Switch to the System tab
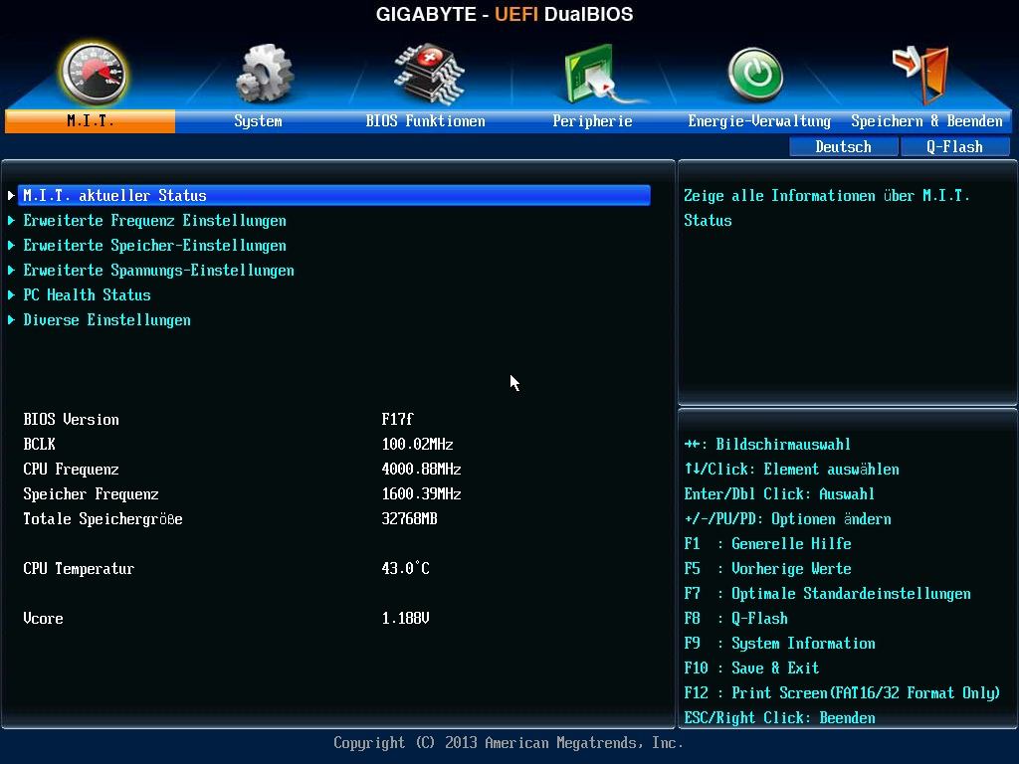The width and height of the screenshot is (1019, 764). [258, 121]
